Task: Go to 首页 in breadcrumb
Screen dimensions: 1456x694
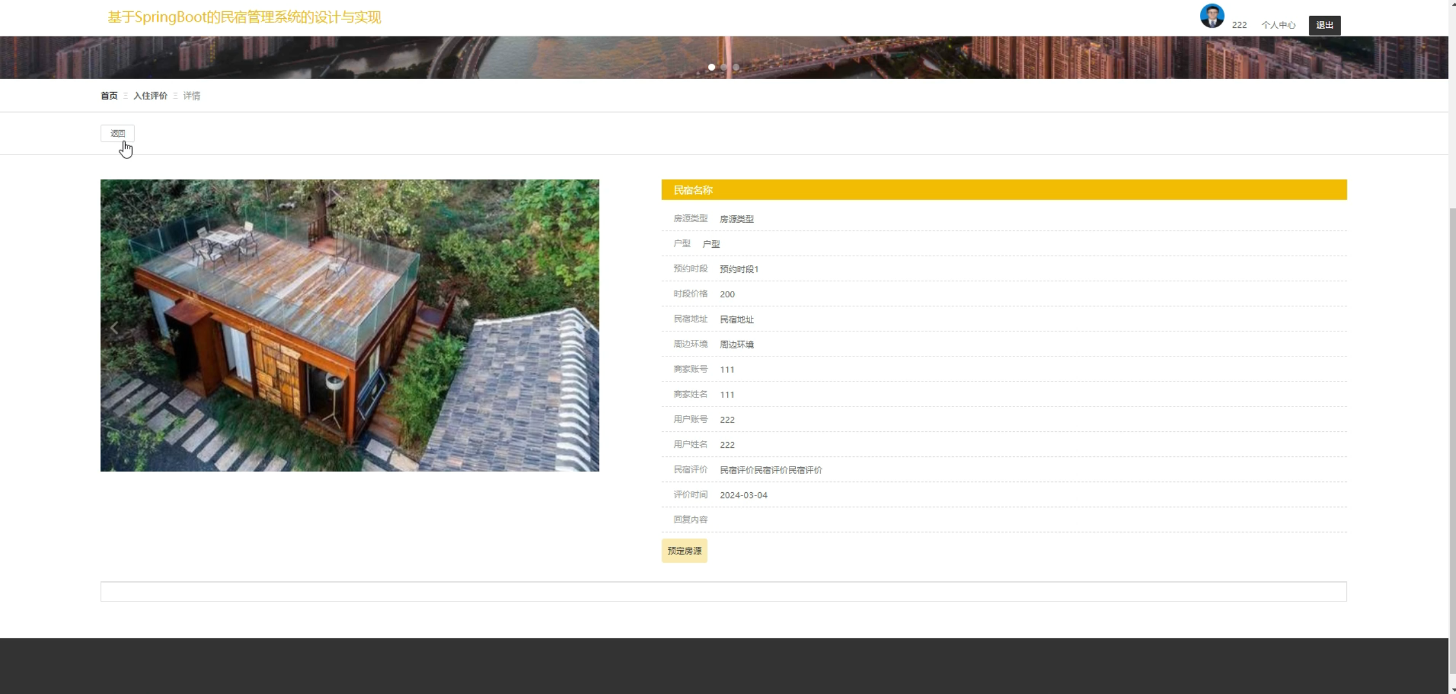Action: click(109, 96)
